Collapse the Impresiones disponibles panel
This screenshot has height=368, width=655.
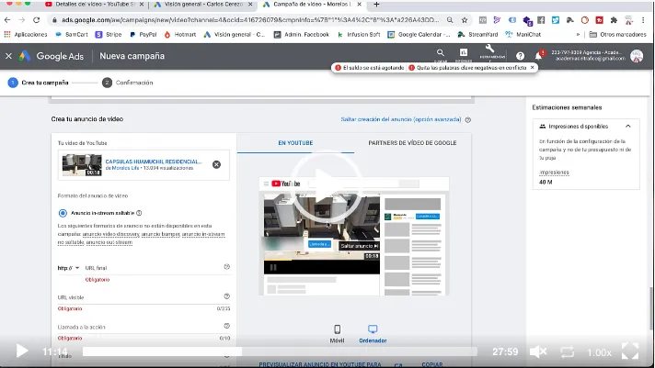pyautogui.click(x=627, y=126)
